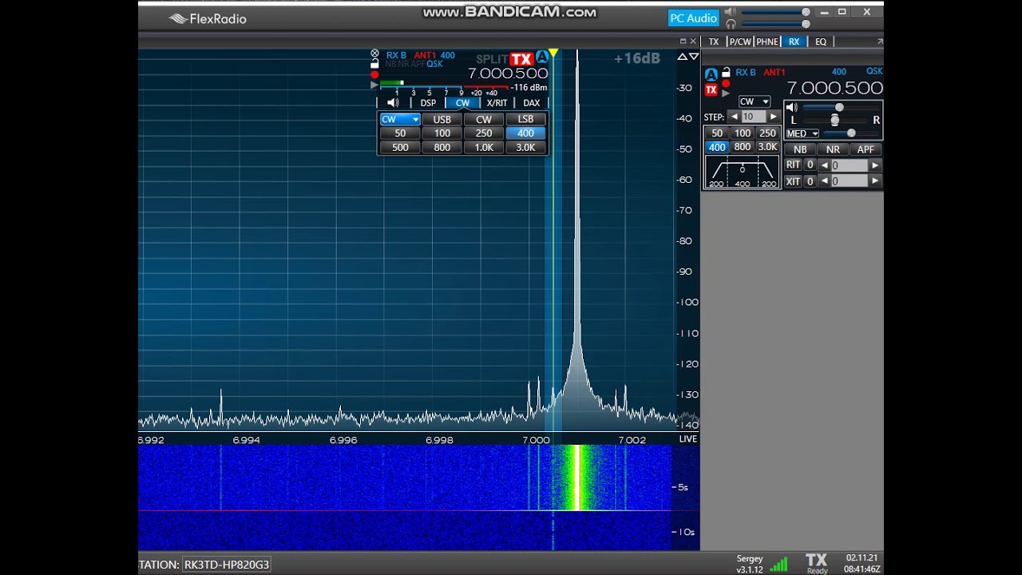This screenshot has height=575, width=1022.
Task: Decrease the tuning step with the left arrow
Action: point(734,117)
